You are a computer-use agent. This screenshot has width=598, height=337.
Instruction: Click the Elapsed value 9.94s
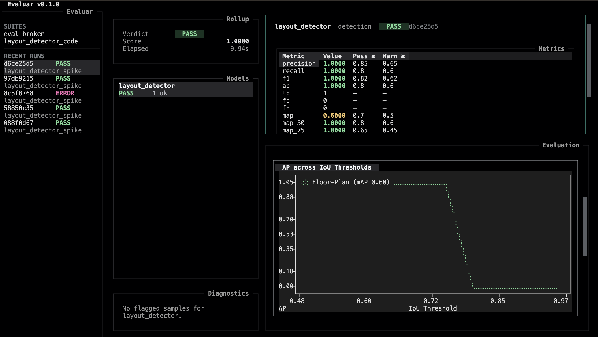[x=240, y=49]
